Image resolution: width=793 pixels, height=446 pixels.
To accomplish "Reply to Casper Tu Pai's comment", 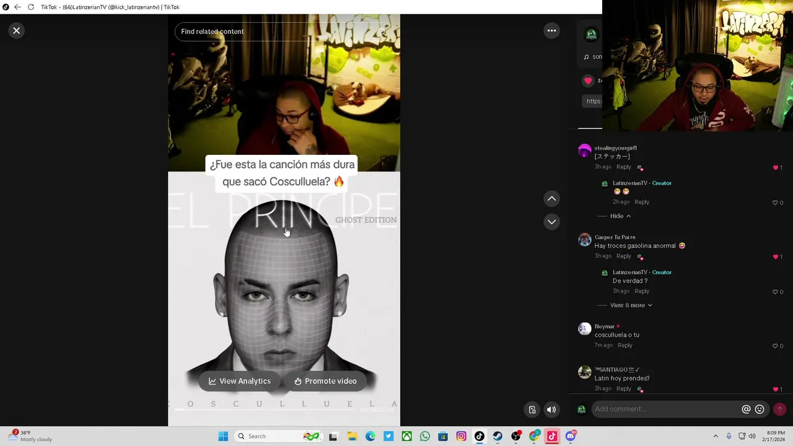I will [x=624, y=256].
